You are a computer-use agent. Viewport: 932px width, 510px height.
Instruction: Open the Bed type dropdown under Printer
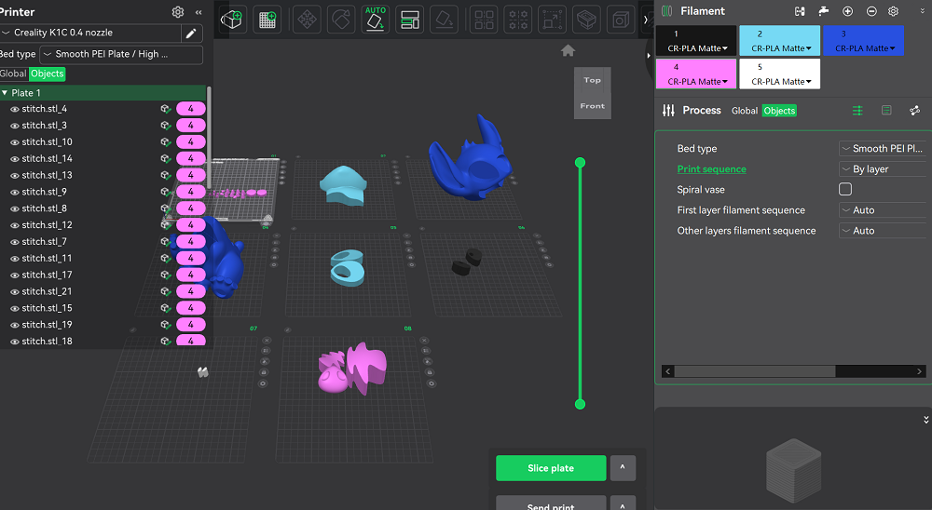click(120, 55)
